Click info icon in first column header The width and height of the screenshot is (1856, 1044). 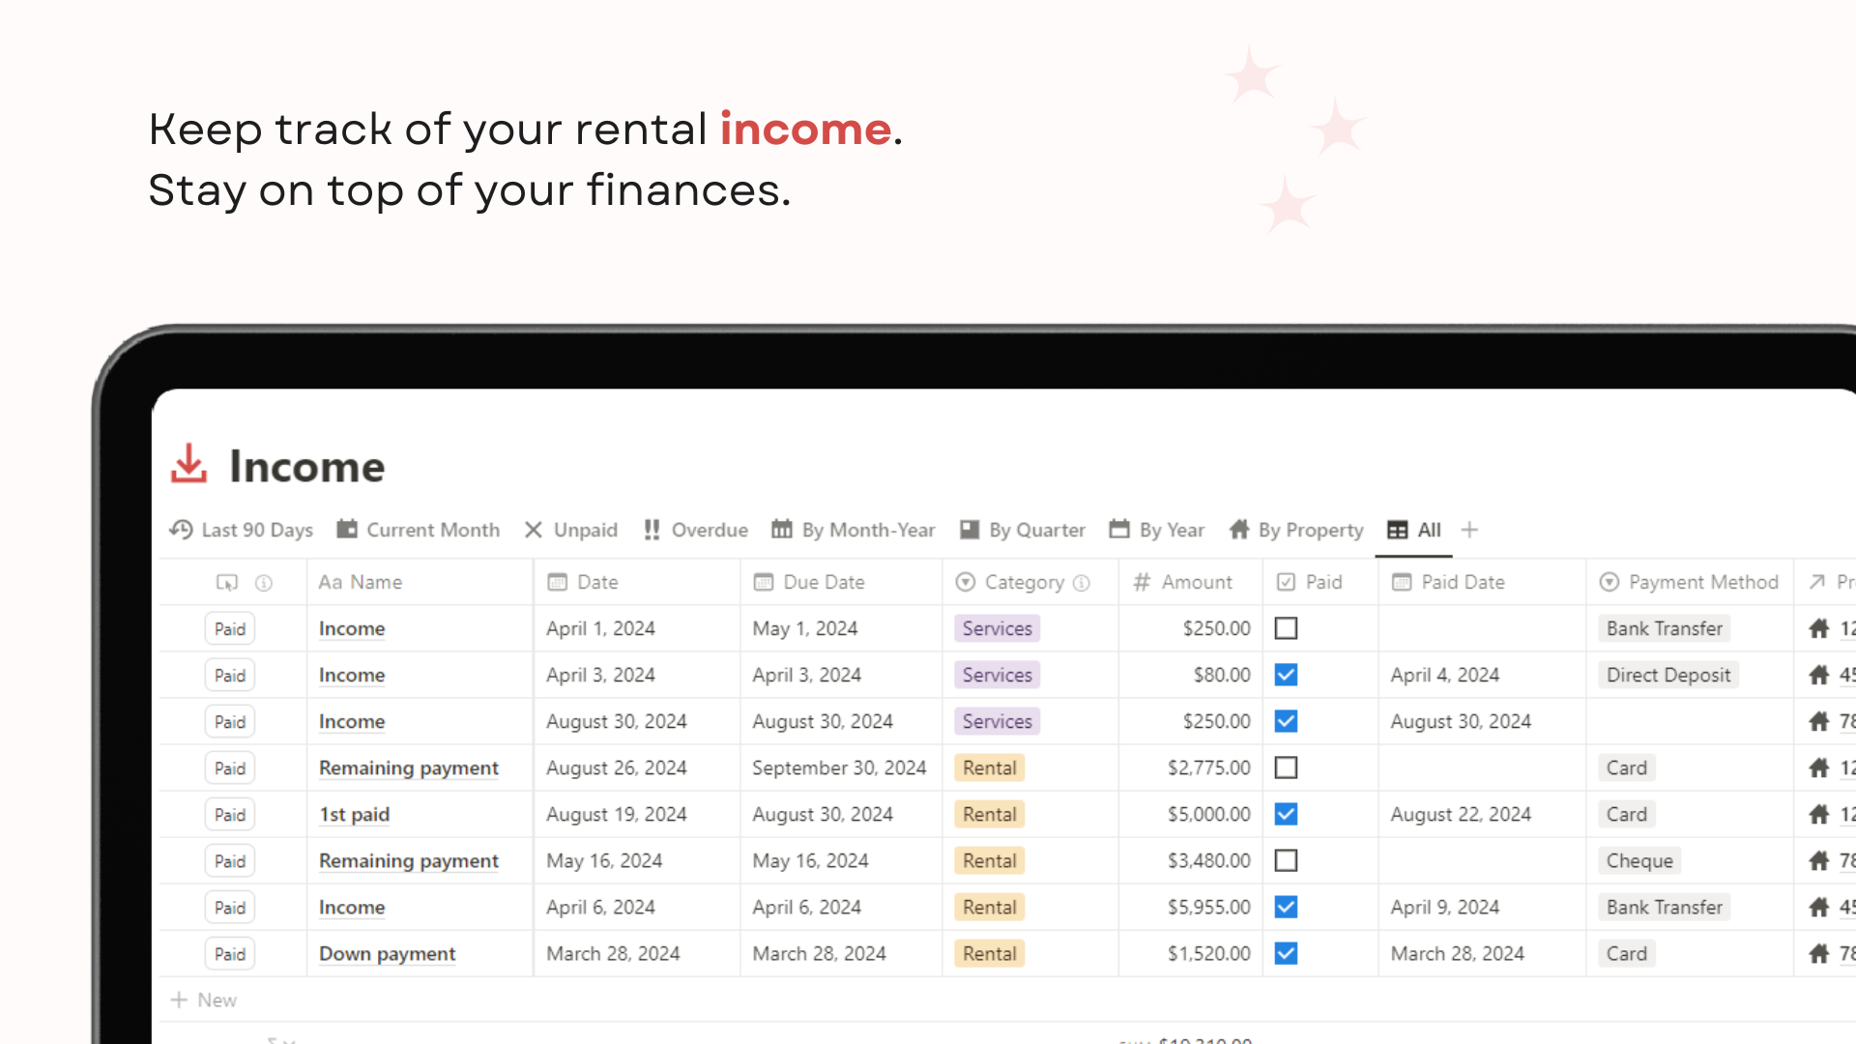pos(263,583)
